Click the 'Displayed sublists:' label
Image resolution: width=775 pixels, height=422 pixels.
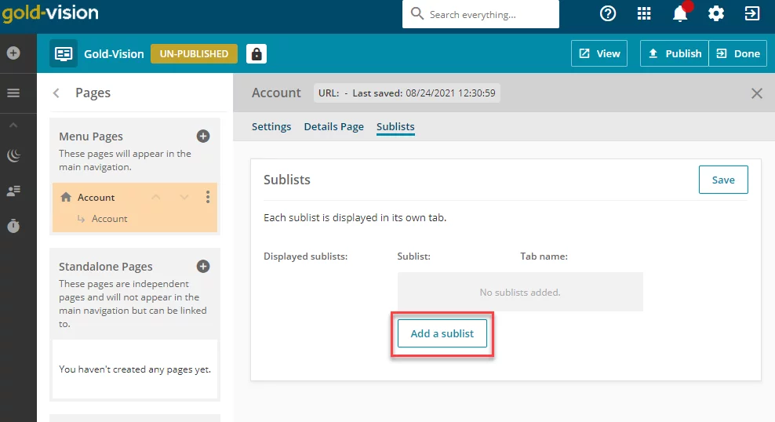(305, 256)
